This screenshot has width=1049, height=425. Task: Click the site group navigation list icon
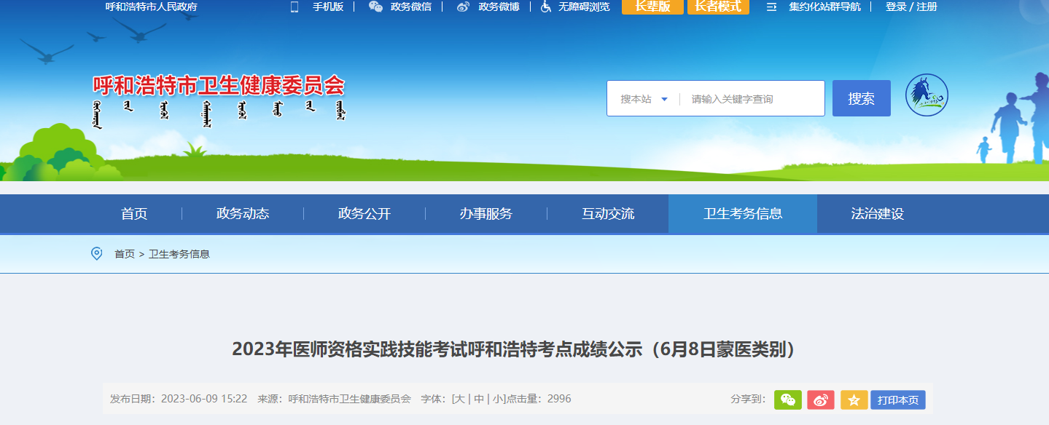pyautogui.click(x=772, y=7)
